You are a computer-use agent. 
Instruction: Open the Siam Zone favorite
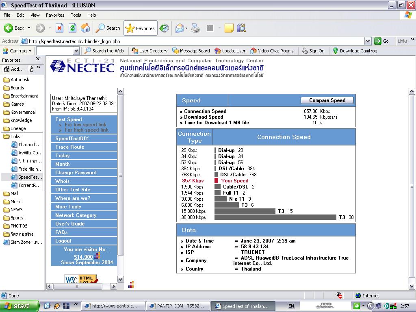tap(23, 242)
